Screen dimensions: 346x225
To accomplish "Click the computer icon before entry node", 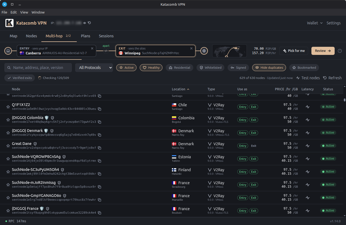I will [8, 51].
